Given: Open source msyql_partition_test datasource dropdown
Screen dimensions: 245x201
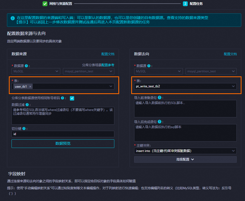Looking at the screenshot, I should [88, 71].
